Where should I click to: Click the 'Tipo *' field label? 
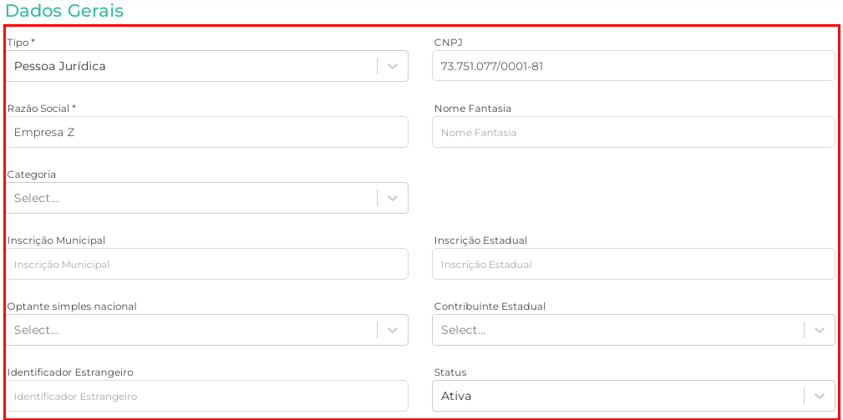[x=22, y=42]
